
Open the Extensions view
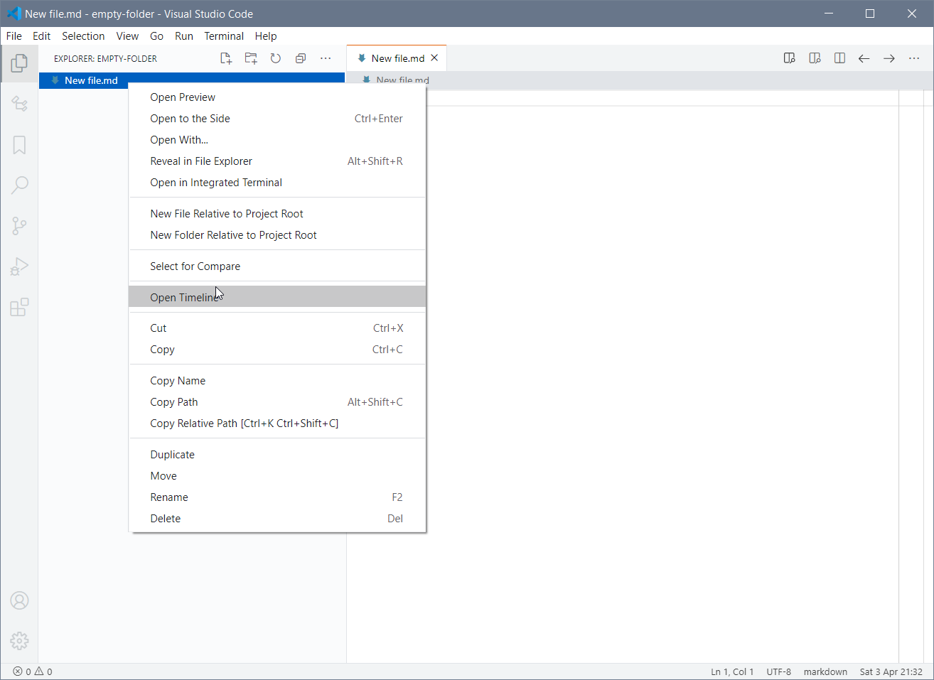coord(19,307)
